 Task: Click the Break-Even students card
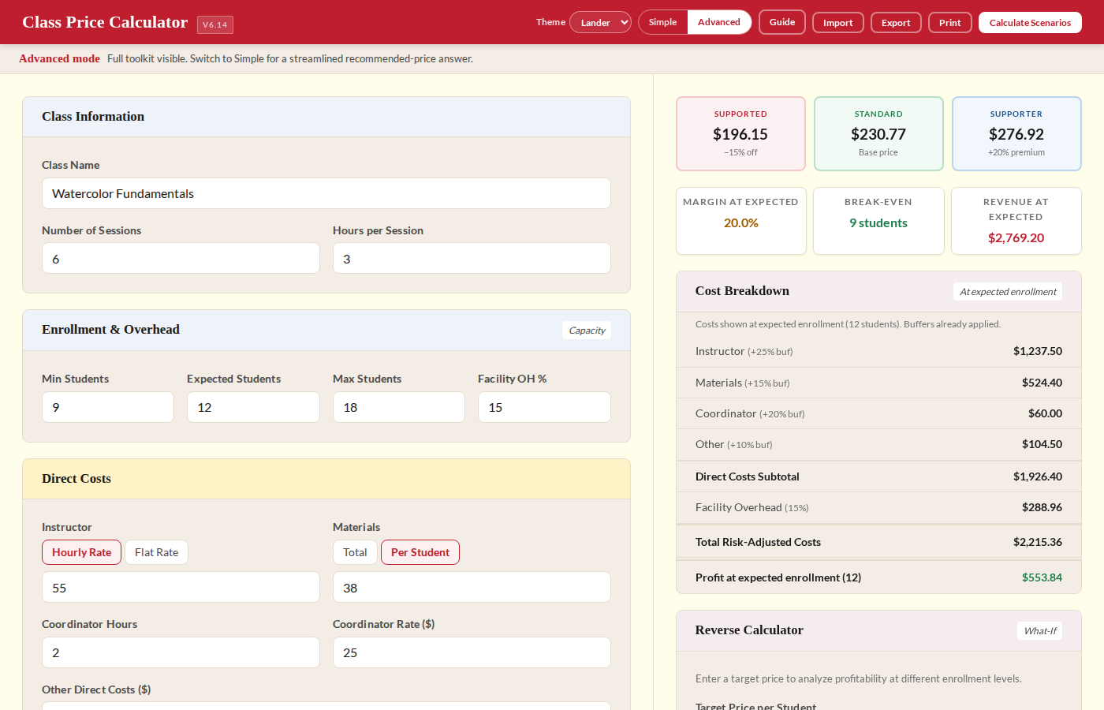(878, 221)
